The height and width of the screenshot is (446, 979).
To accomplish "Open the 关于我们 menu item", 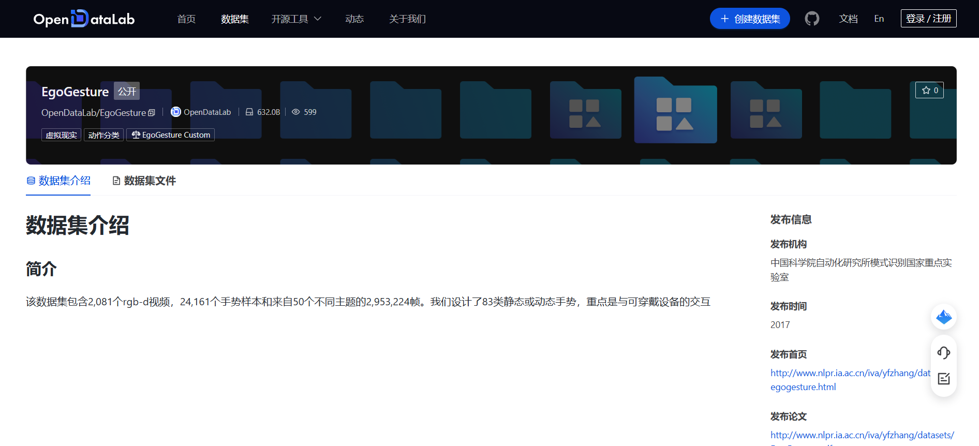I will click(408, 19).
